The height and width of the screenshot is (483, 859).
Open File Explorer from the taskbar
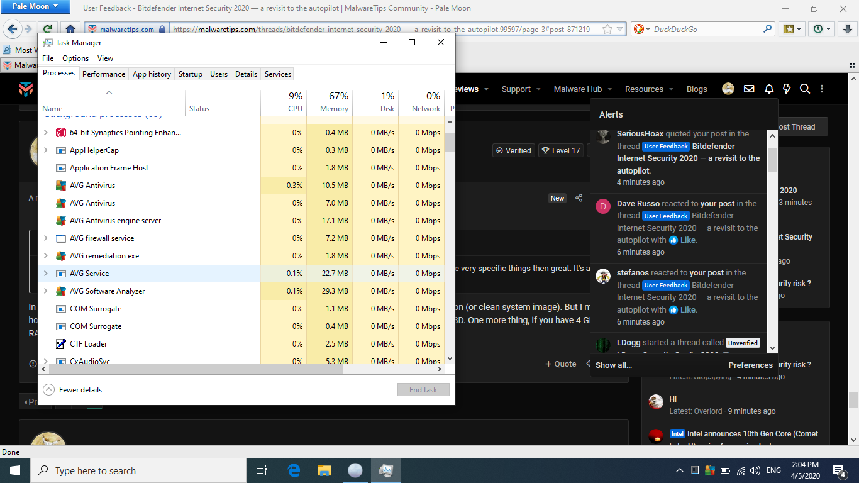tap(324, 470)
